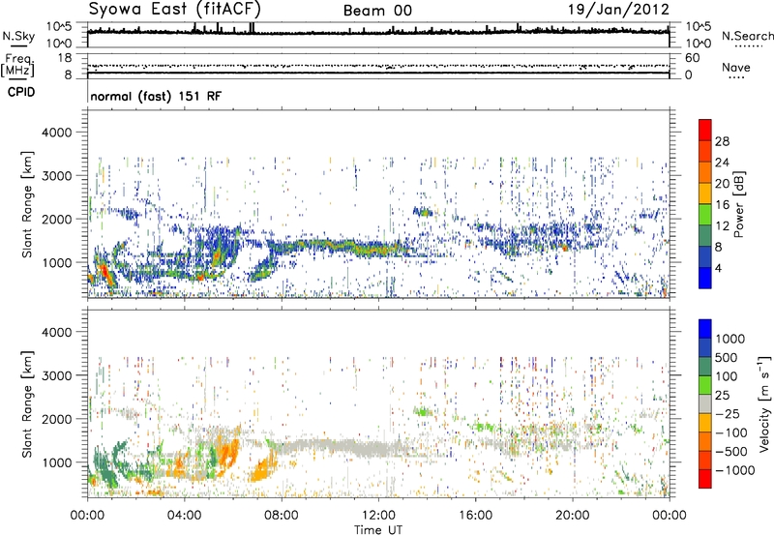Click the "18" frequency axis tick label
Image resolution: width=774 pixels, height=536 pixels.
[65, 58]
